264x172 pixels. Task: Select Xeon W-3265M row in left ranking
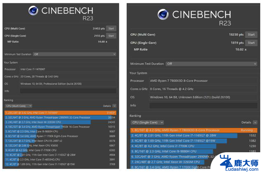click(x=61, y=122)
